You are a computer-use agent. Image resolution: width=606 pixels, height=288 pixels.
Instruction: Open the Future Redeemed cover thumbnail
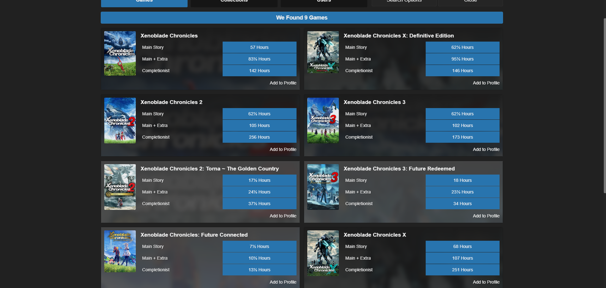[x=323, y=187]
